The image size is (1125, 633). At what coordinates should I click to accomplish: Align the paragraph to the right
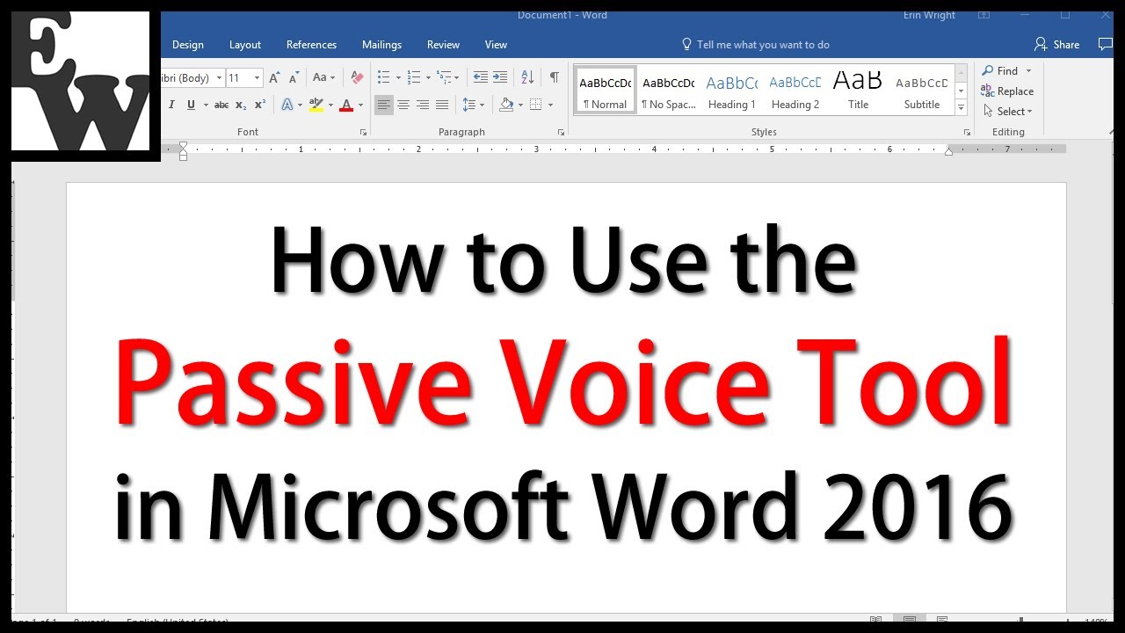coord(423,105)
